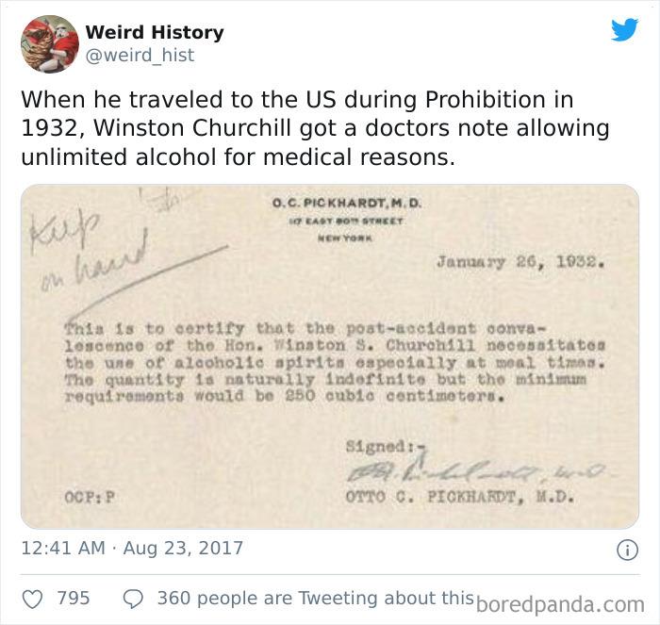660x625 pixels.
Task: Click the boredpanda.com watermark
Action: (560, 605)
